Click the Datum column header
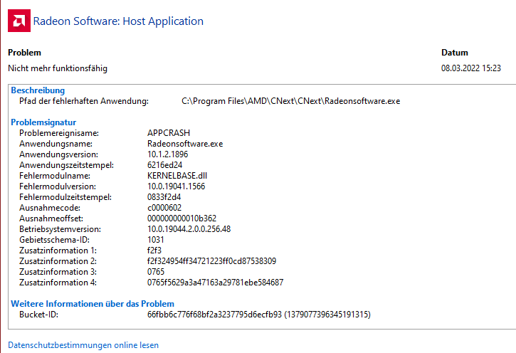Screen dimensions: 516x353 [x=455, y=53]
